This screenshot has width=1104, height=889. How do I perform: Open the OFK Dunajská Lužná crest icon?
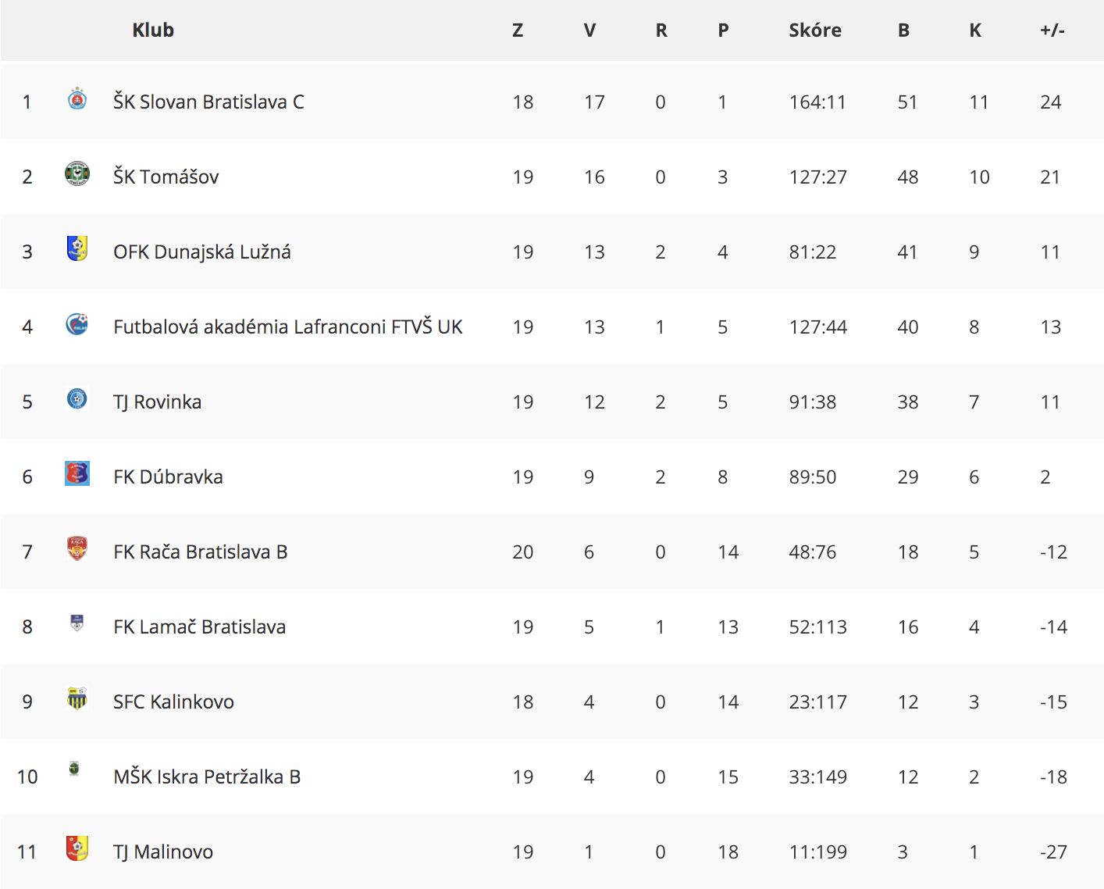77,248
